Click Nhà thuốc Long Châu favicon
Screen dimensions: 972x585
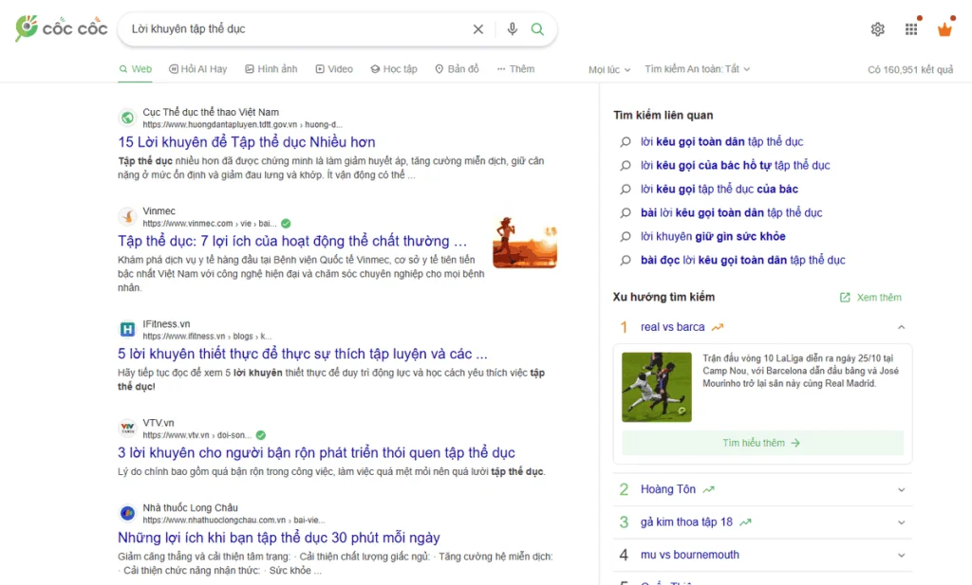[127, 513]
